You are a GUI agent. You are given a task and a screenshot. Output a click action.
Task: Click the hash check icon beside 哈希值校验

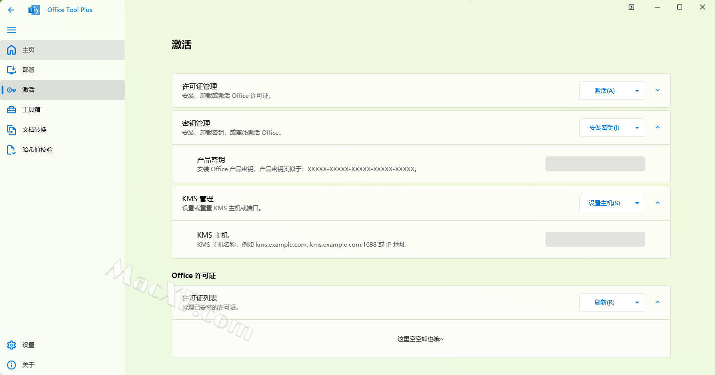tap(11, 150)
